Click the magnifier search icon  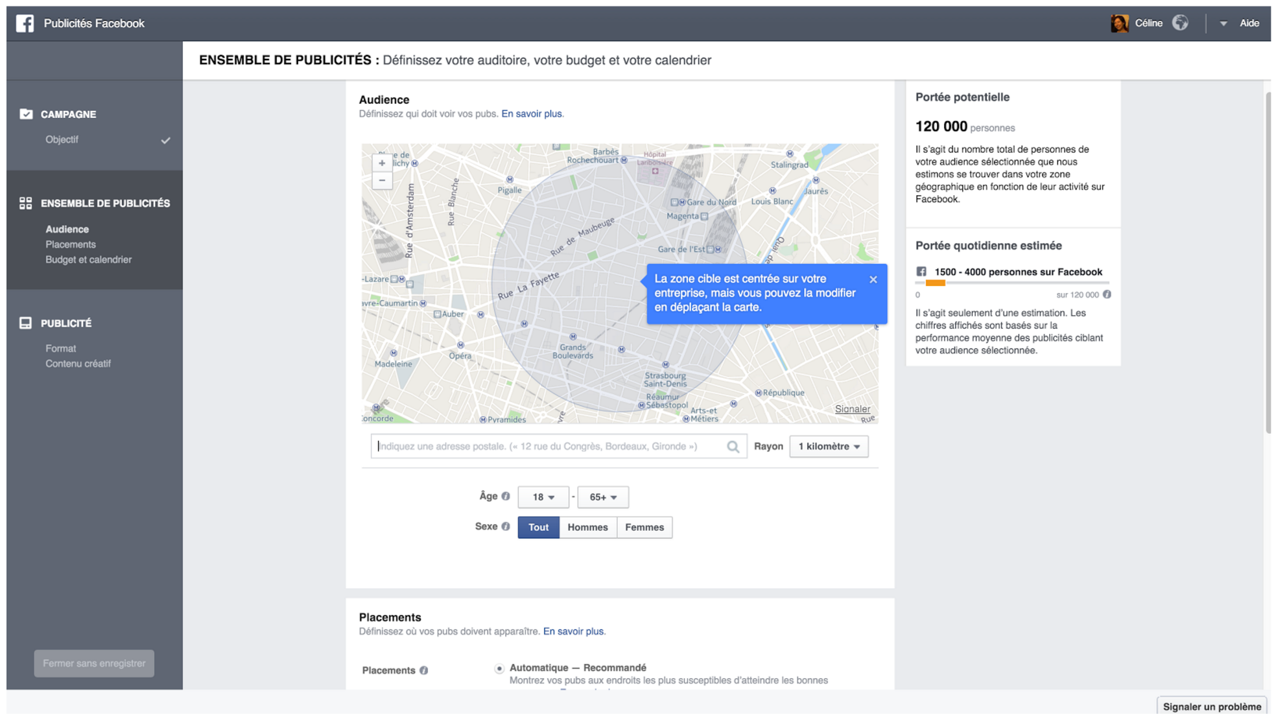733,447
